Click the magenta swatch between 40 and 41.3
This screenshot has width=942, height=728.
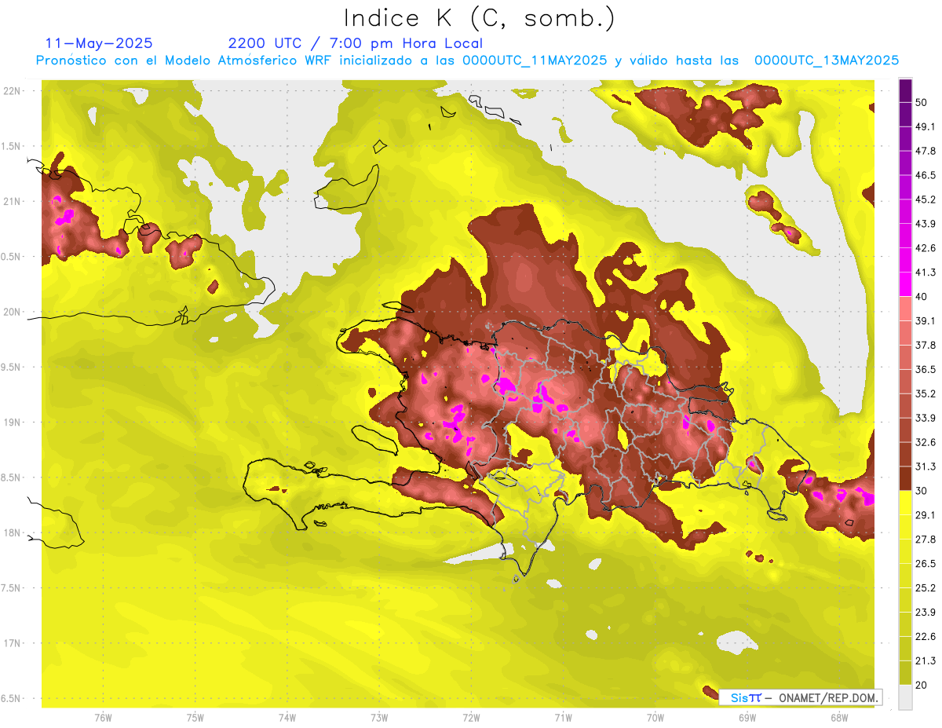[x=905, y=284]
